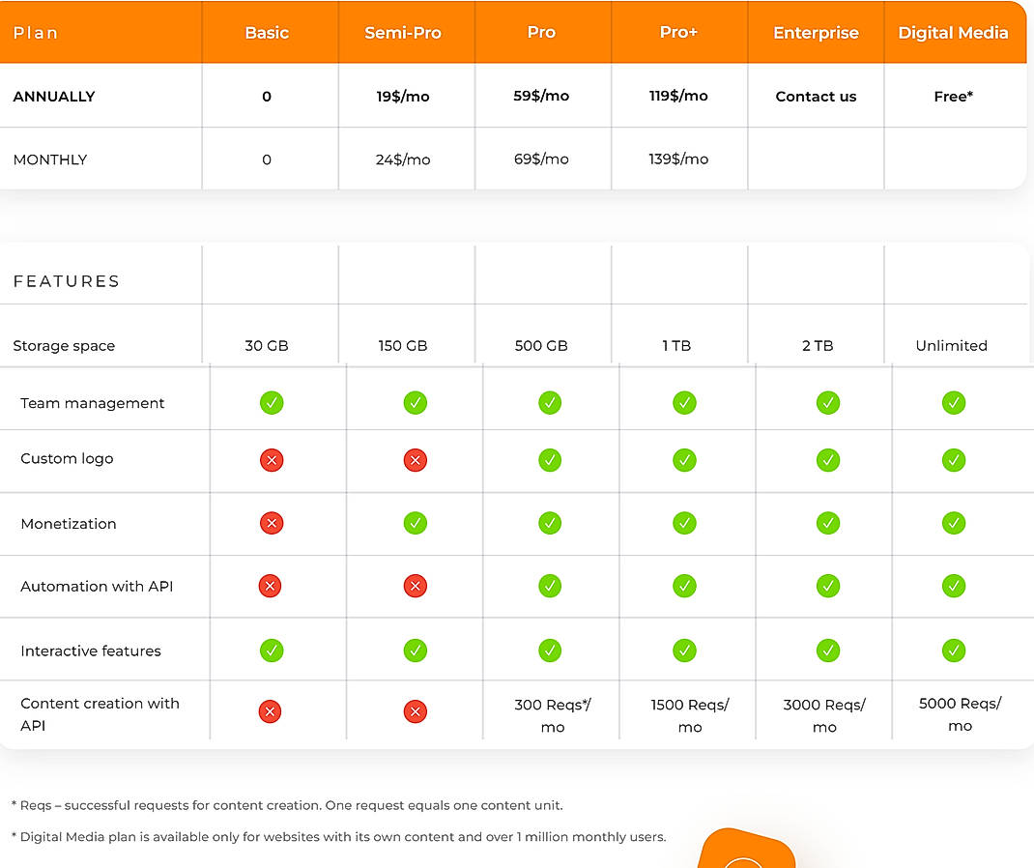Image resolution: width=1034 pixels, height=868 pixels.
Task: Click the green checkmark for Digital Media Interactive features
Action: point(954,651)
